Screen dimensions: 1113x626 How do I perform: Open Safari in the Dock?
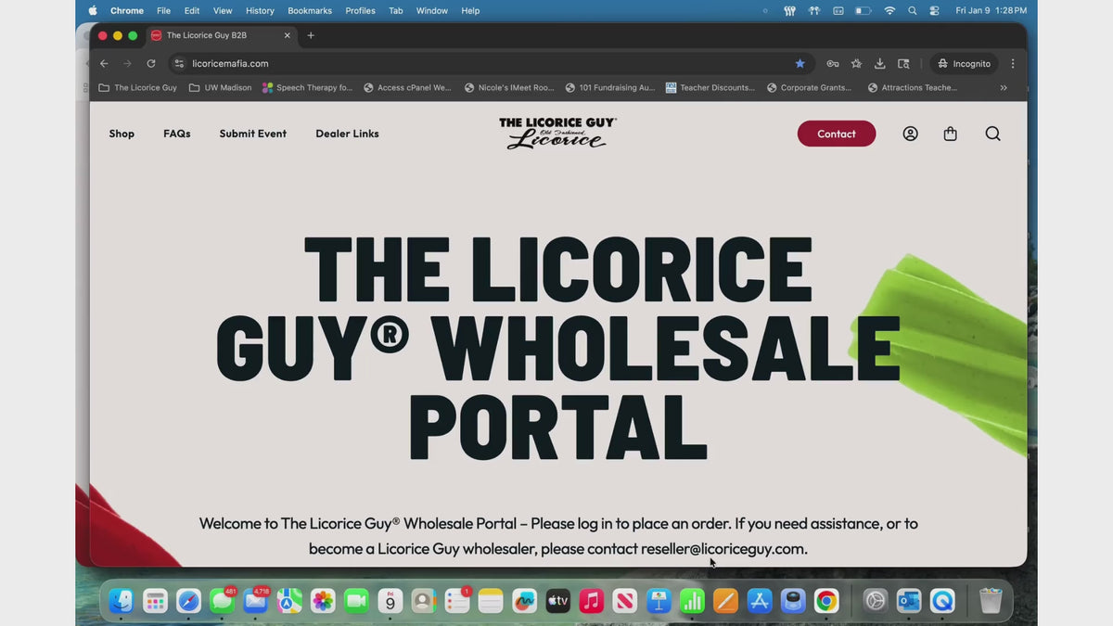188,601
